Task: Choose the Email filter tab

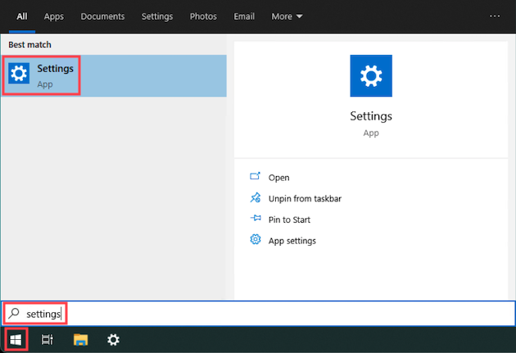Action: tap(244, 16)
